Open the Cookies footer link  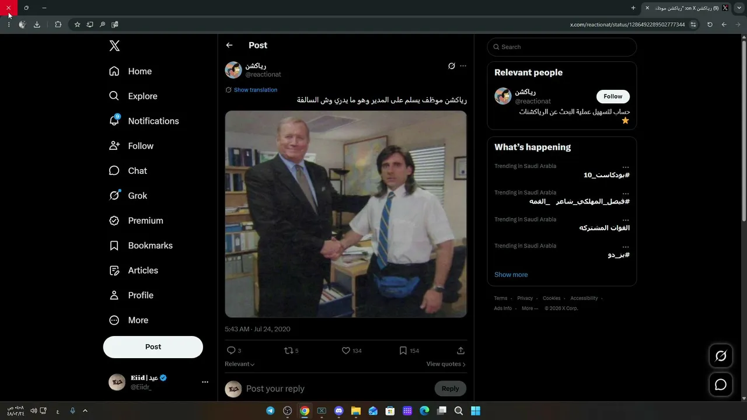[x=551, y=298]
